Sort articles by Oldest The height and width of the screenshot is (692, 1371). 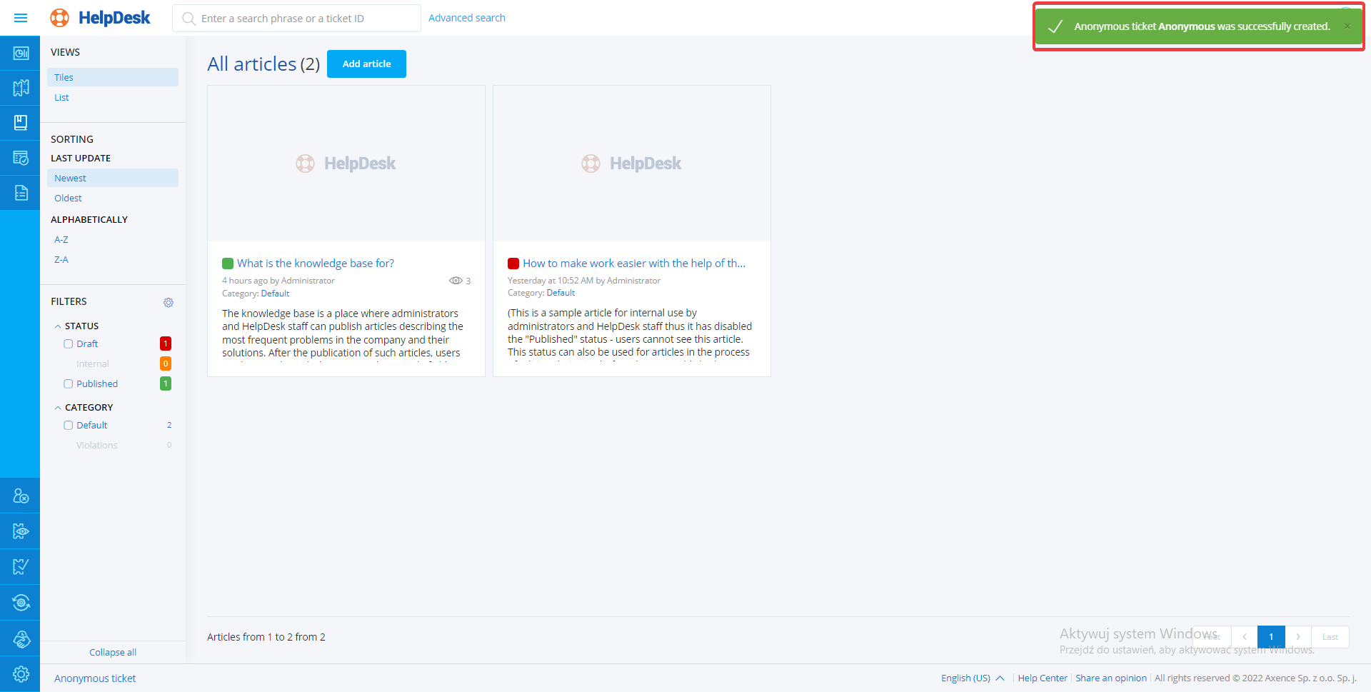point(68,199)
